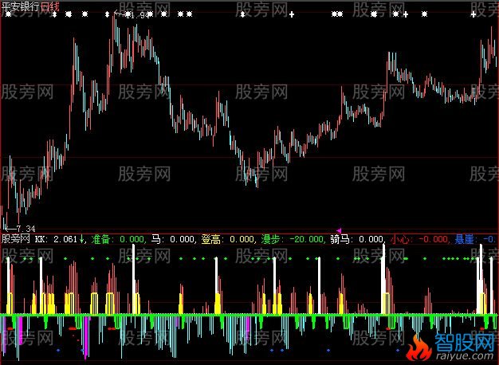The width and height of the screenshot is (499, 365).
Task: Click the red 小心: -0.000 indicator label
Action: point(419,239)
